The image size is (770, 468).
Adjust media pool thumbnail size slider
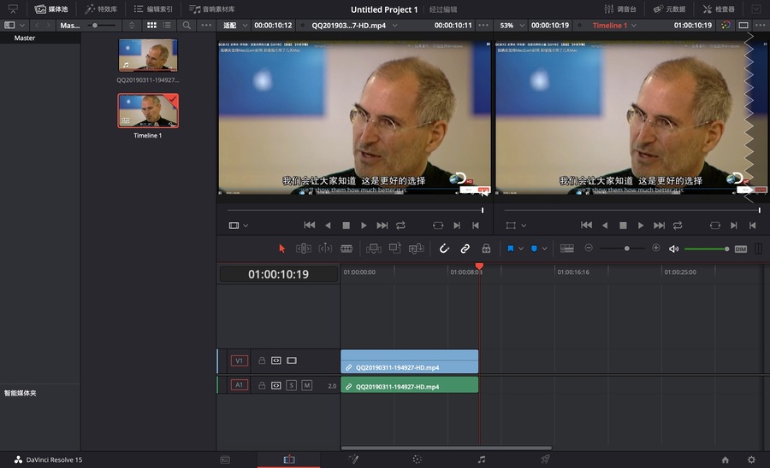coord(102,25)
